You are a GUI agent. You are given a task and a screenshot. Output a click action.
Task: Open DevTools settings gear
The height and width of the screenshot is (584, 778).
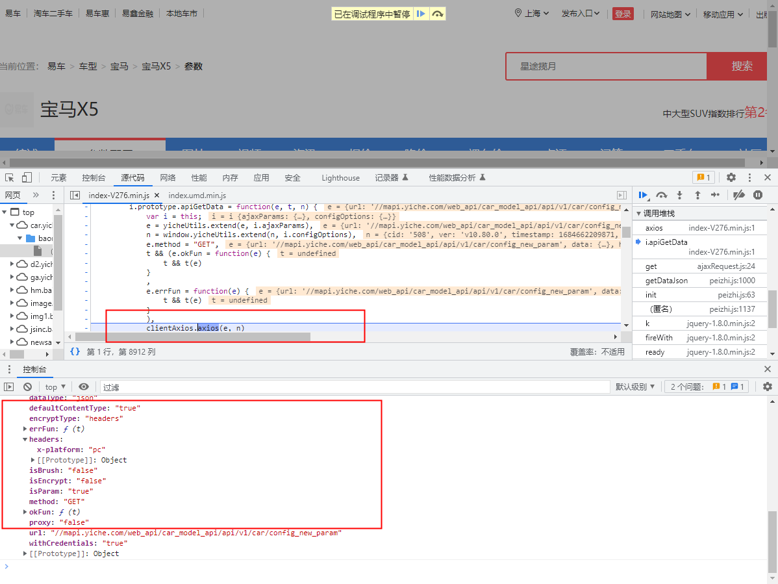tap(731, 177)
